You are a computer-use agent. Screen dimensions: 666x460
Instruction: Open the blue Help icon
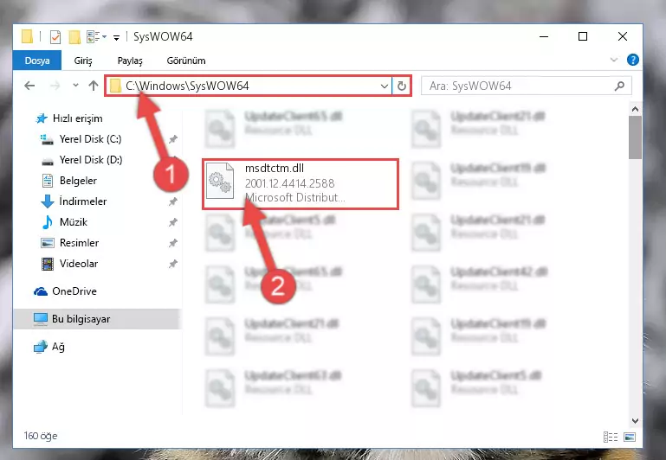pyautogui.click(x=632, y=60)
